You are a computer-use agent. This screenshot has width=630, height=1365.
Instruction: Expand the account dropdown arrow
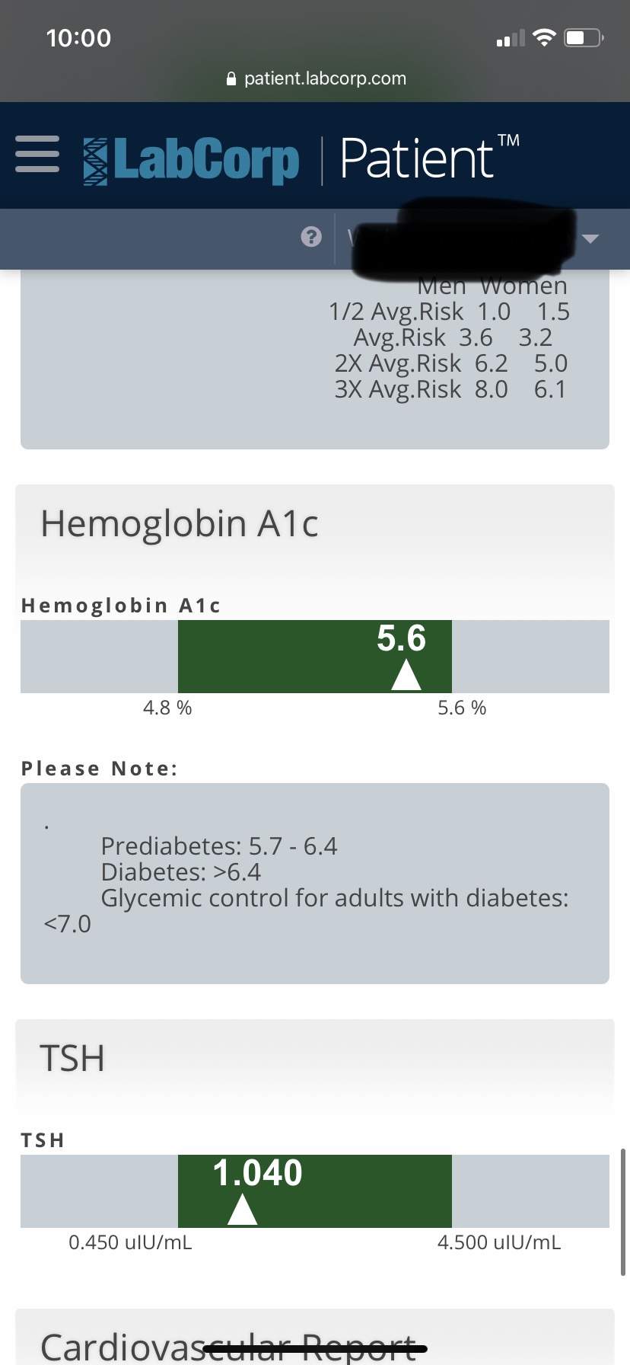click(590, 238)
